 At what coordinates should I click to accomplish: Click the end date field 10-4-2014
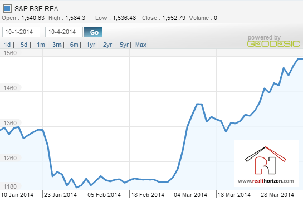point(64,32)
